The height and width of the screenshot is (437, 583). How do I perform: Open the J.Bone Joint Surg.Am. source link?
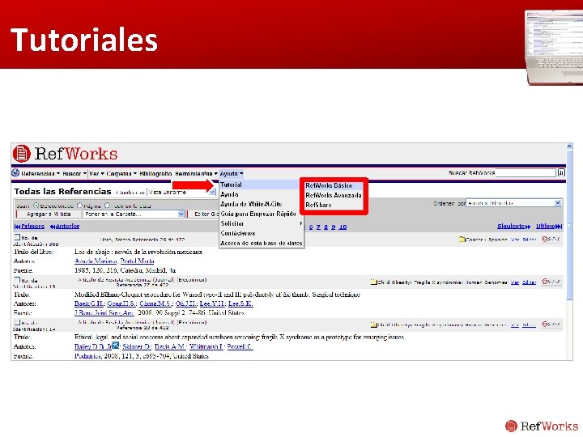coord(104,313)
